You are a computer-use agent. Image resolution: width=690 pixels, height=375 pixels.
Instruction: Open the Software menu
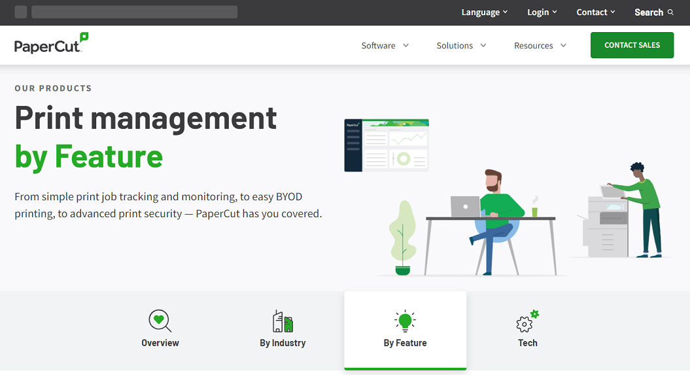tap(385, 46)
